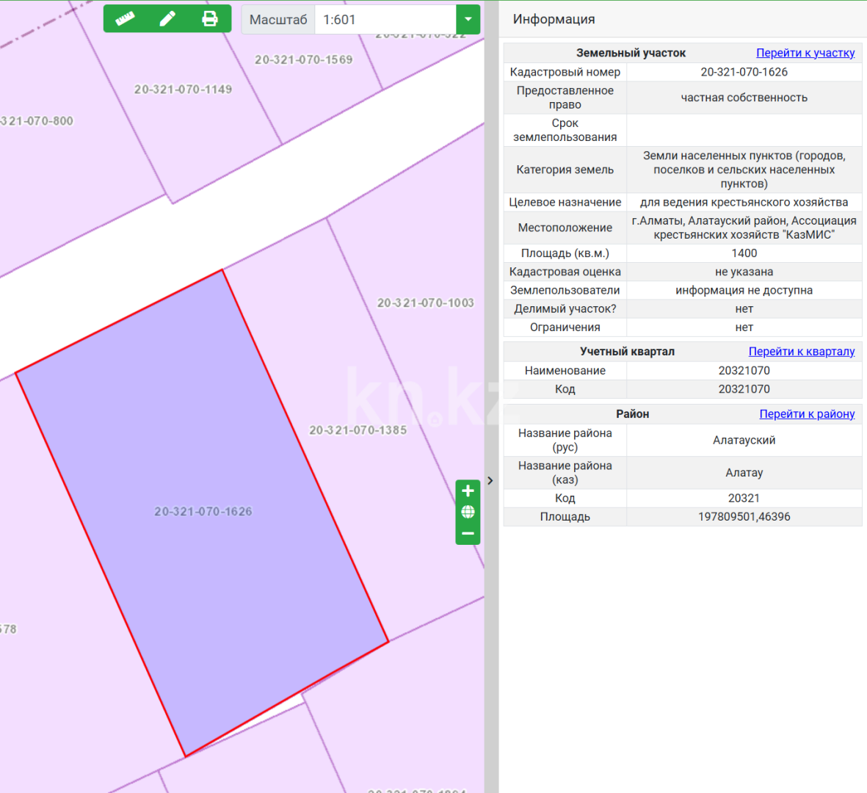The height and width of the screenshot is (793, 867).
Task: Select the ruler measurement tool
Action: 125,18
